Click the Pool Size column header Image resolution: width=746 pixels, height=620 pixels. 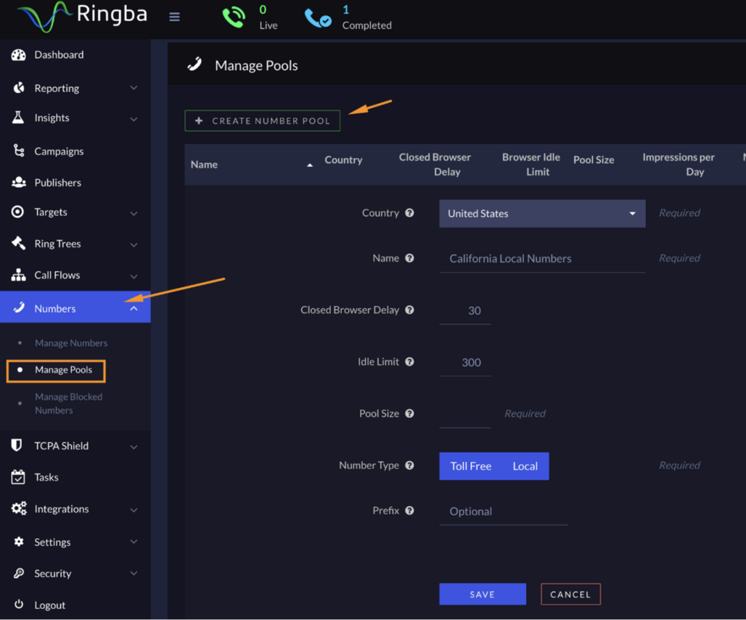click(x=594, y=160)
